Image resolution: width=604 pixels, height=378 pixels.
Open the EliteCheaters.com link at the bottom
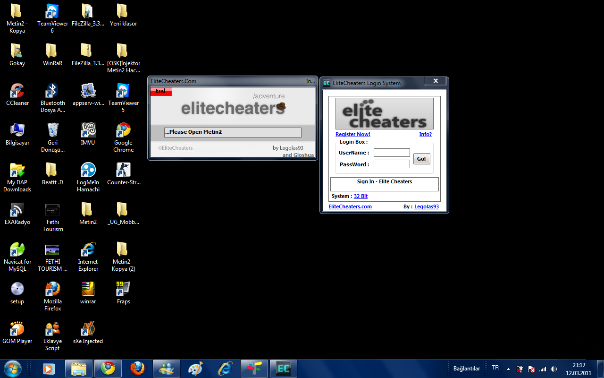click(350, 206)
